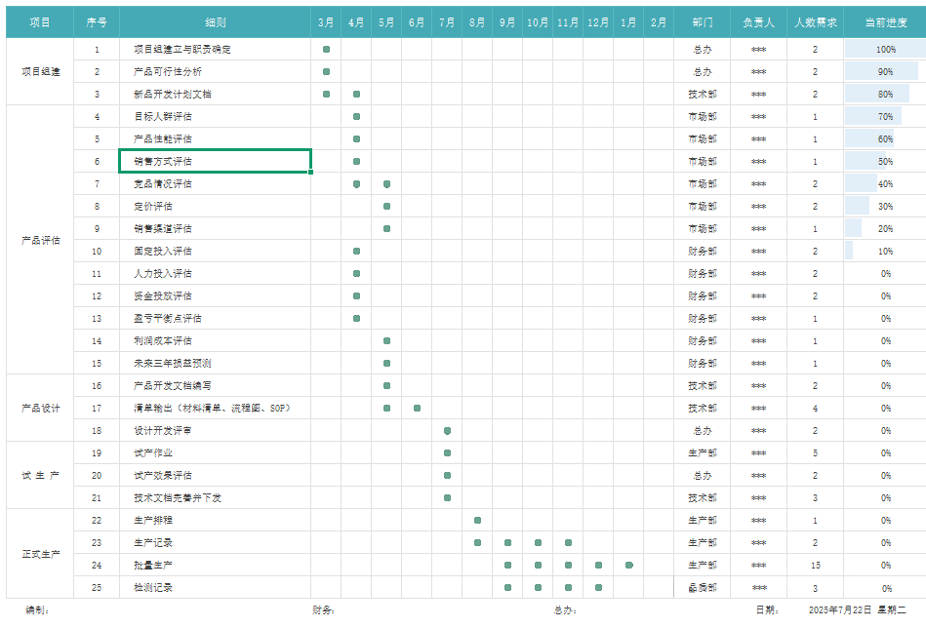926x628 pixels.
Task: Select cell 项目组建立与职责确定
Action: point(215,50)
